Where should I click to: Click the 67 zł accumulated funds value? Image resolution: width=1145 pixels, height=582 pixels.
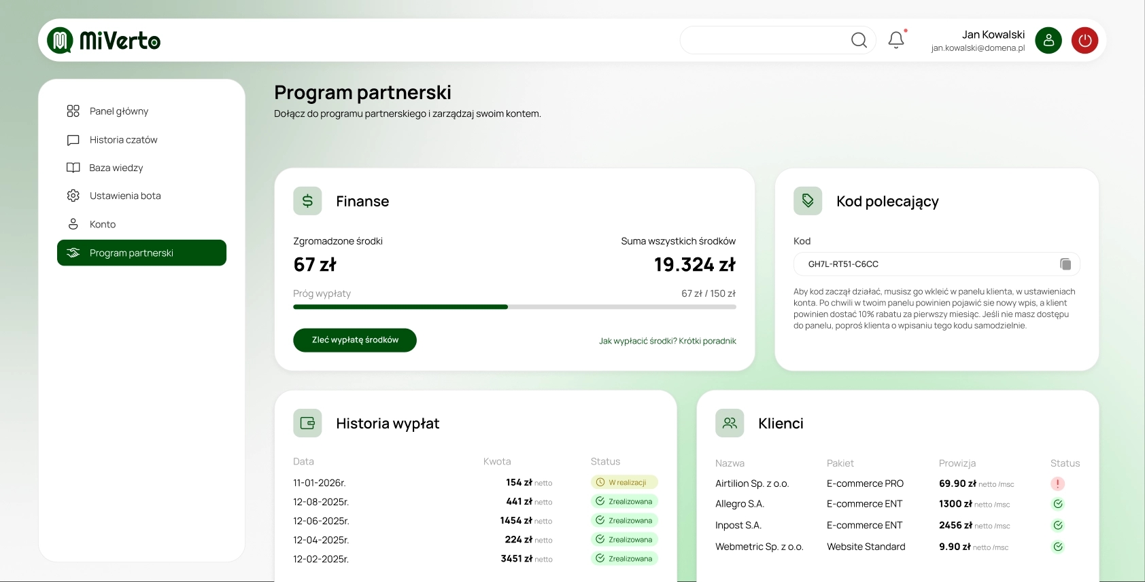[x=315, y=265]
